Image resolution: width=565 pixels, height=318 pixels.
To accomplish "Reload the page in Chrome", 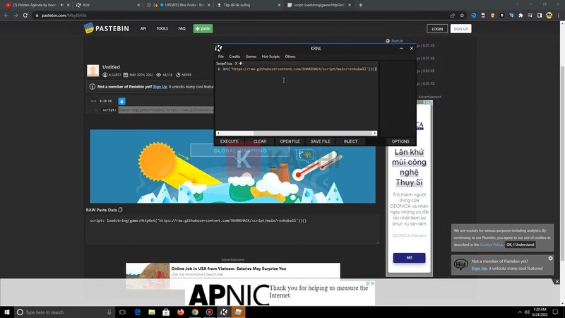I will [x=26, y=15].
